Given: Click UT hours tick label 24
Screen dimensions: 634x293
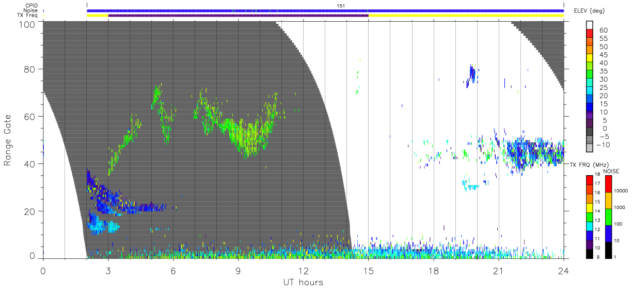Looking at the screenshot, I should (x=563, y=270).
